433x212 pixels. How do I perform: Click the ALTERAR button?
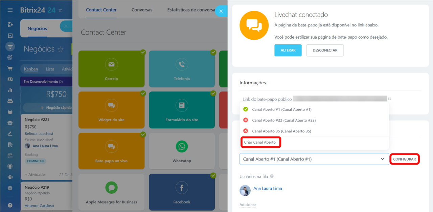[x=288, y=50]
